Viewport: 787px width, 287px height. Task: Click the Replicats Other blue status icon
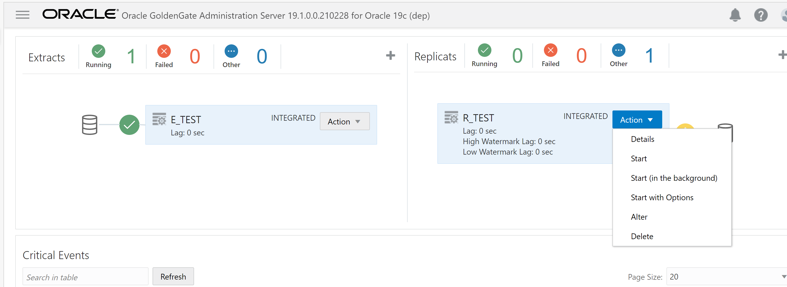[618, 50]
